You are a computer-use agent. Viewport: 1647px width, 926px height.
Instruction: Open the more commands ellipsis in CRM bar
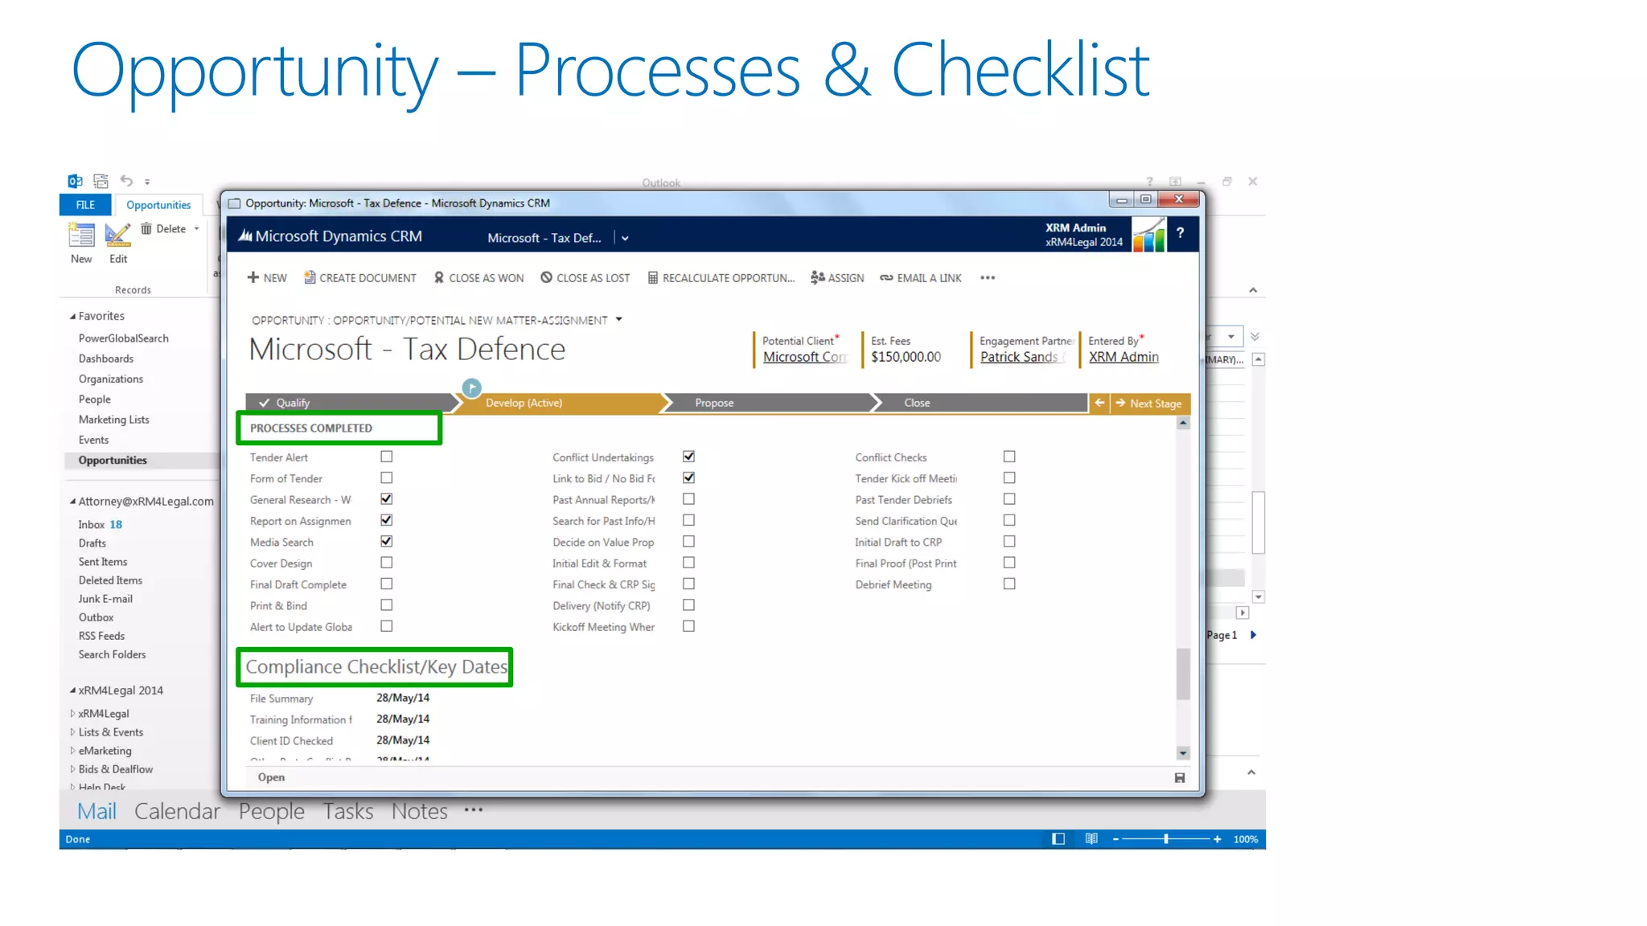(988, 278)
